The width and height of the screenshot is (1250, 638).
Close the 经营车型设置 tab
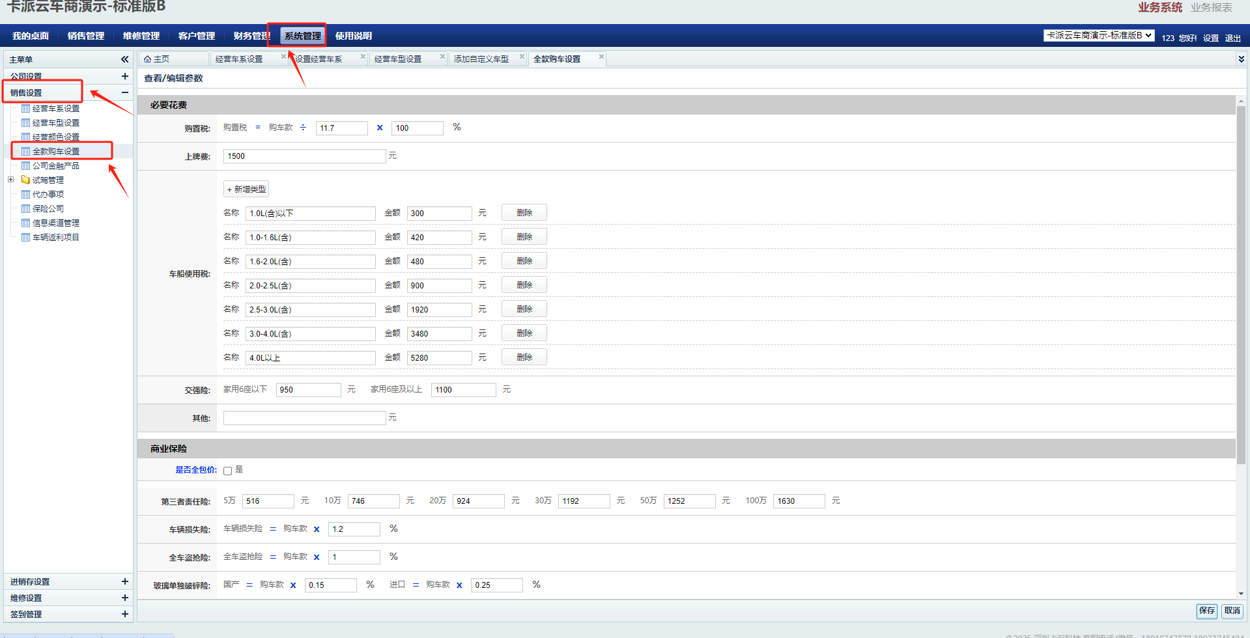[442, 57]
